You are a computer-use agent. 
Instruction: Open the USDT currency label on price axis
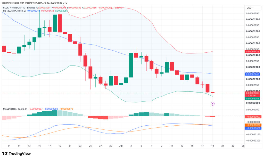coord(250,8)
